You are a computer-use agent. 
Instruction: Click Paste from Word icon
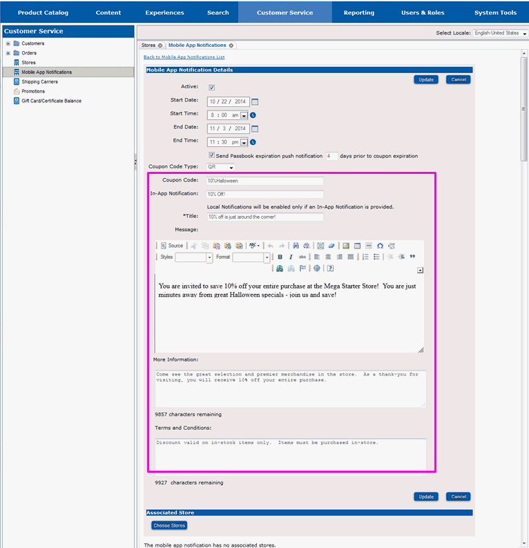[x=239, y=246]
